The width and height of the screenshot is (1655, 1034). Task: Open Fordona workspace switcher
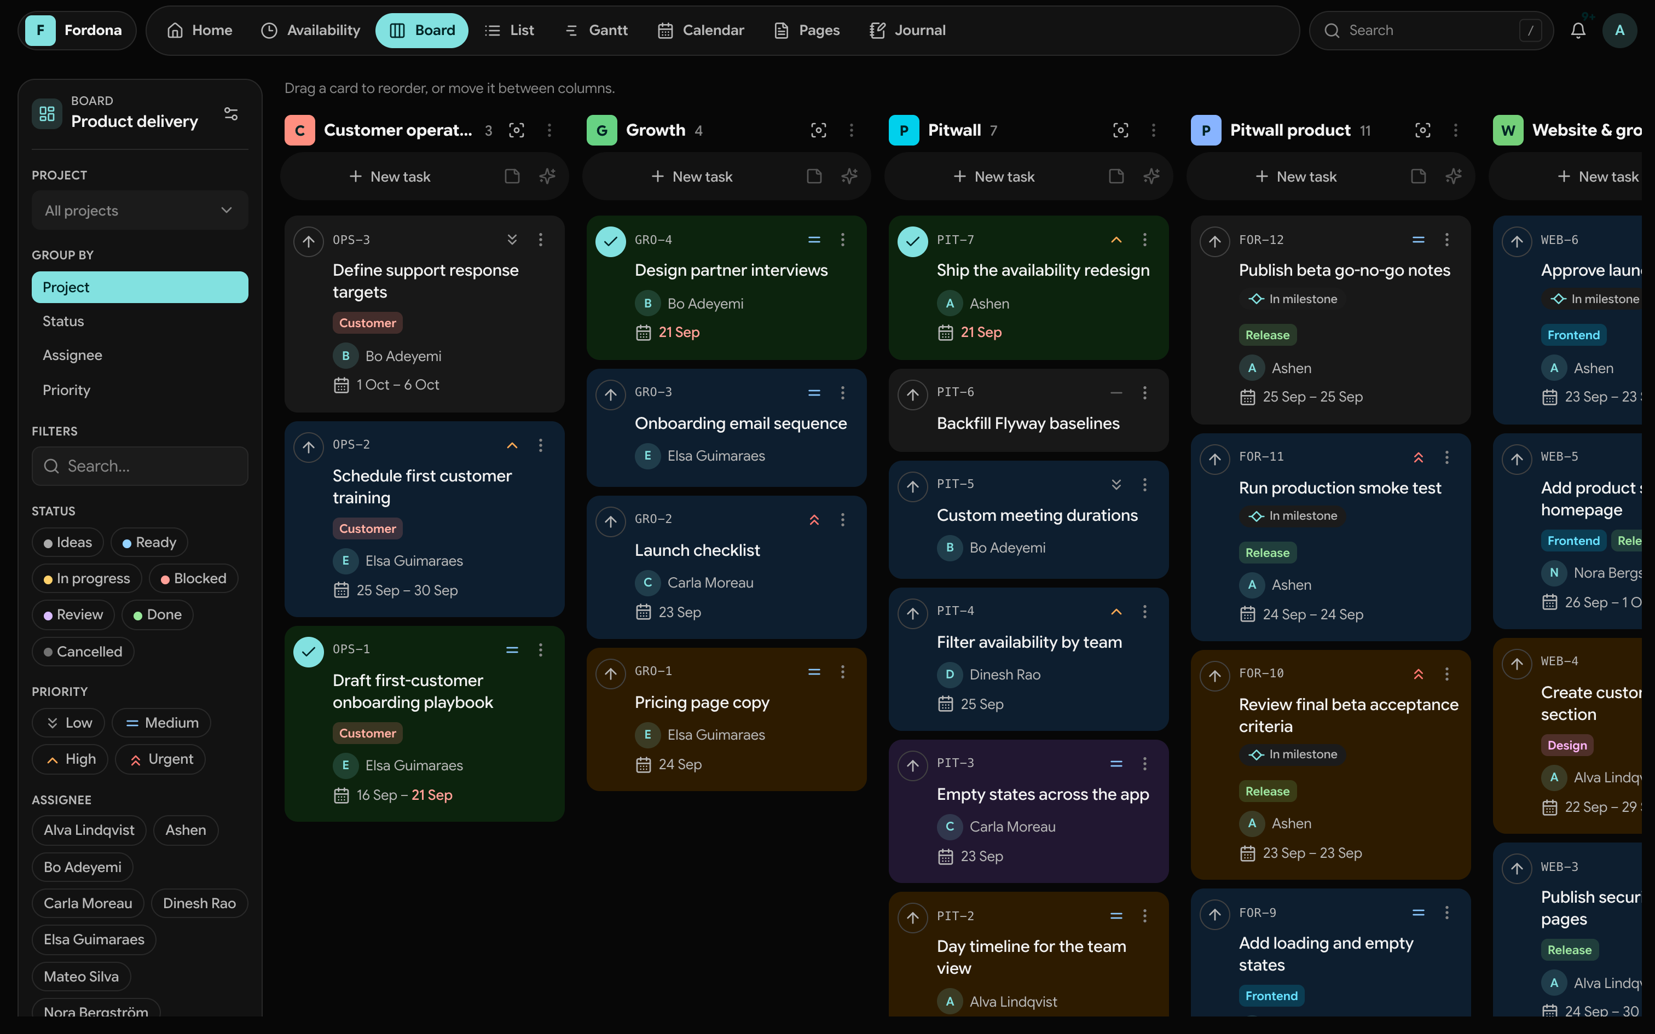click(x=76, y=30)
